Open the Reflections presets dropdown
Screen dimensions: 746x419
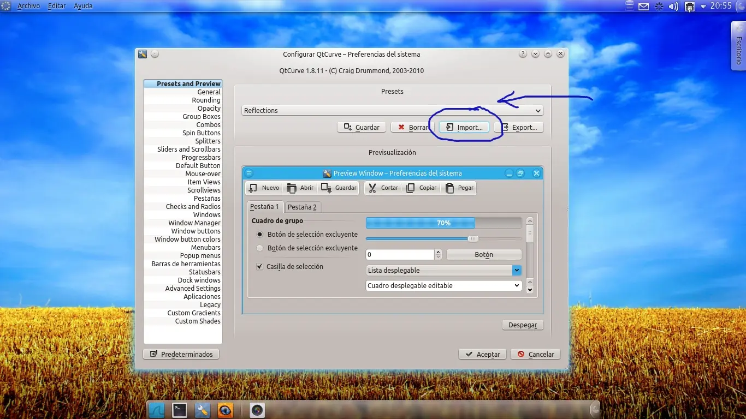[x=392, y=111]
